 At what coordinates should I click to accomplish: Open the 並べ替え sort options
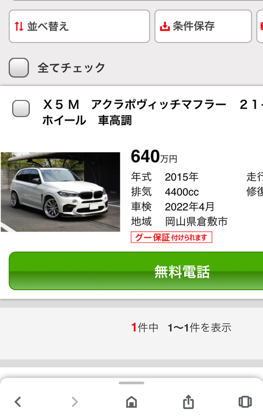[x=79, y=26]
